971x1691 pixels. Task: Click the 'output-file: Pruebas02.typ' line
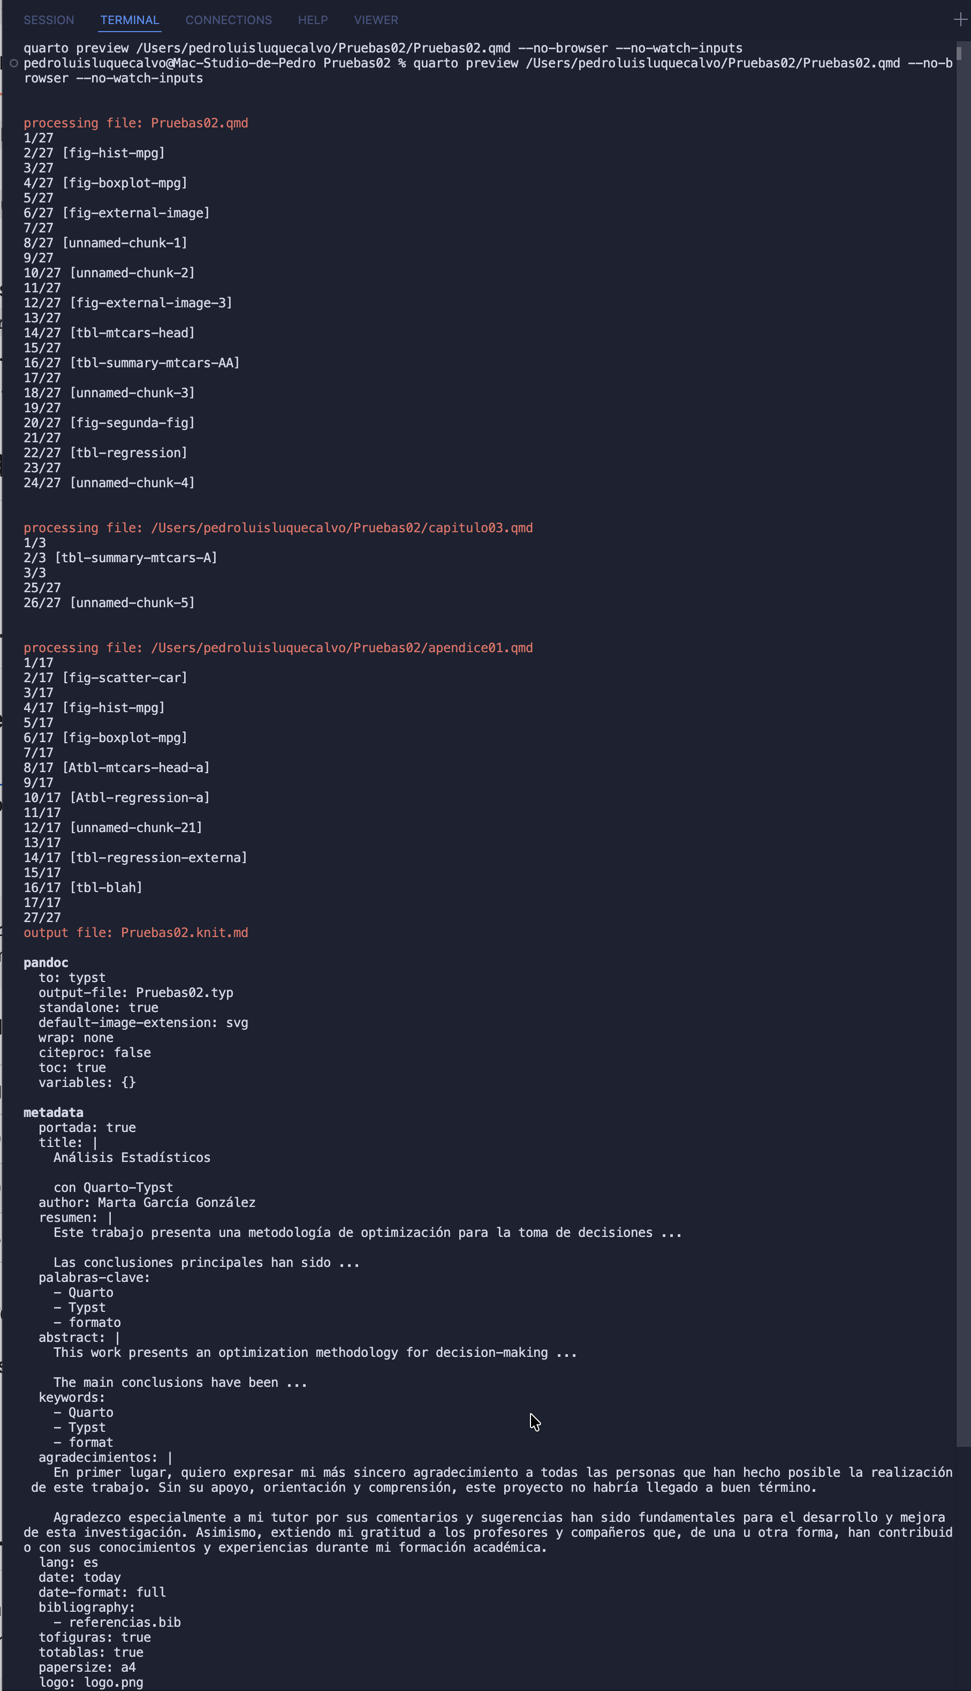coord(136,993)
